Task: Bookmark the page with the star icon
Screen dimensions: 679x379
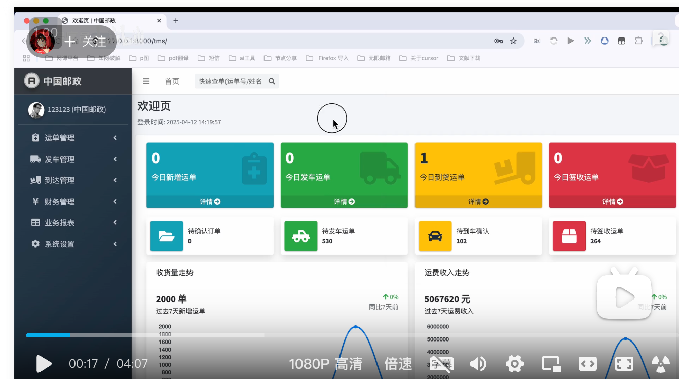Action: (x=514, y=41)
